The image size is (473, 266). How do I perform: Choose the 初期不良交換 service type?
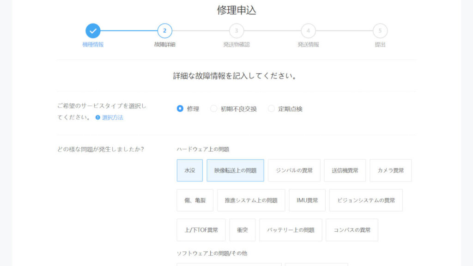pos(213,109)
